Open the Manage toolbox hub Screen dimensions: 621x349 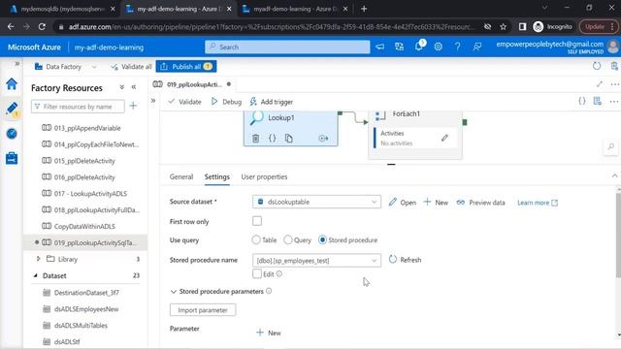tap(12, 158)
